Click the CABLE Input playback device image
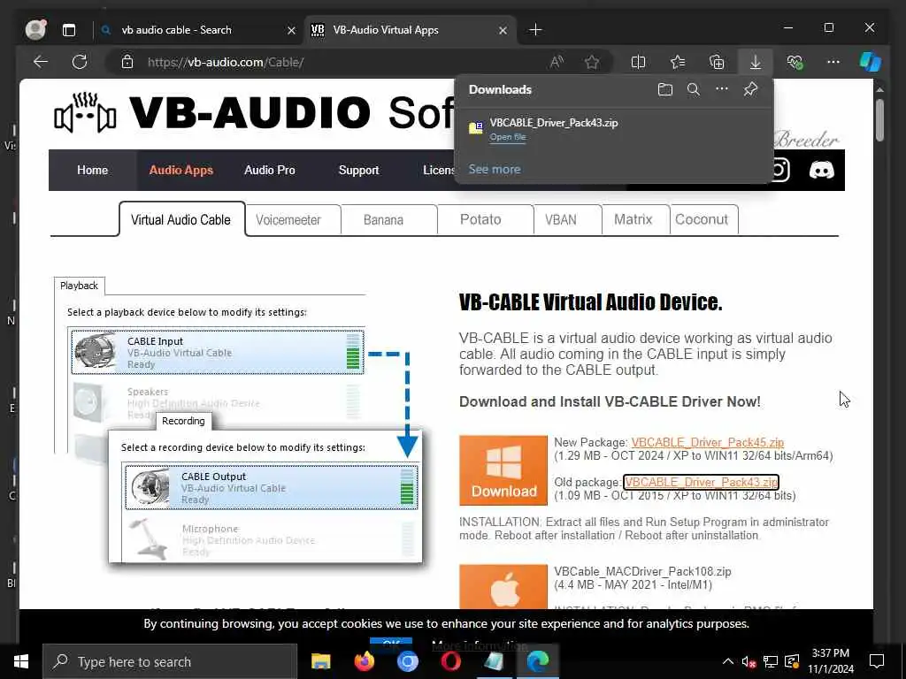 click(x=96, y=352)
